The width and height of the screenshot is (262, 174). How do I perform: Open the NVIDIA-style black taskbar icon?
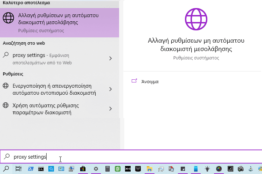[230, 169]
